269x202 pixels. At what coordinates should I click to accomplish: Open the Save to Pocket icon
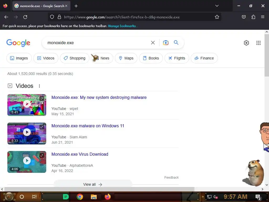244,17
